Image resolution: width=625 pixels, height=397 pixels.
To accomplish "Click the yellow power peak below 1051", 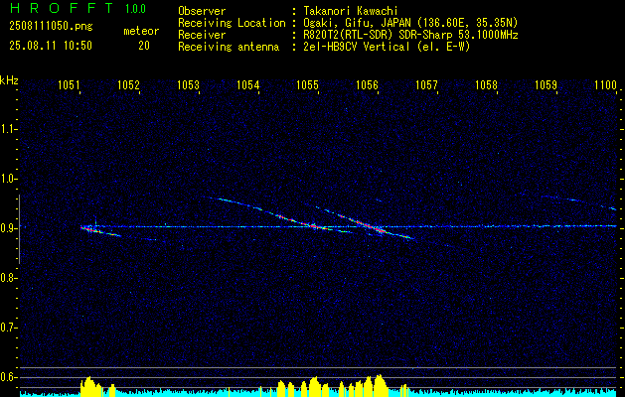I will click(x=89, y=385).
